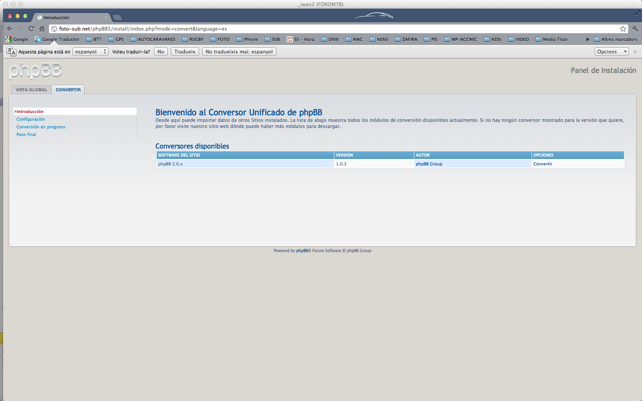Open Altres marcadors folder
The image size is (642, 401).
coord(616,39)
